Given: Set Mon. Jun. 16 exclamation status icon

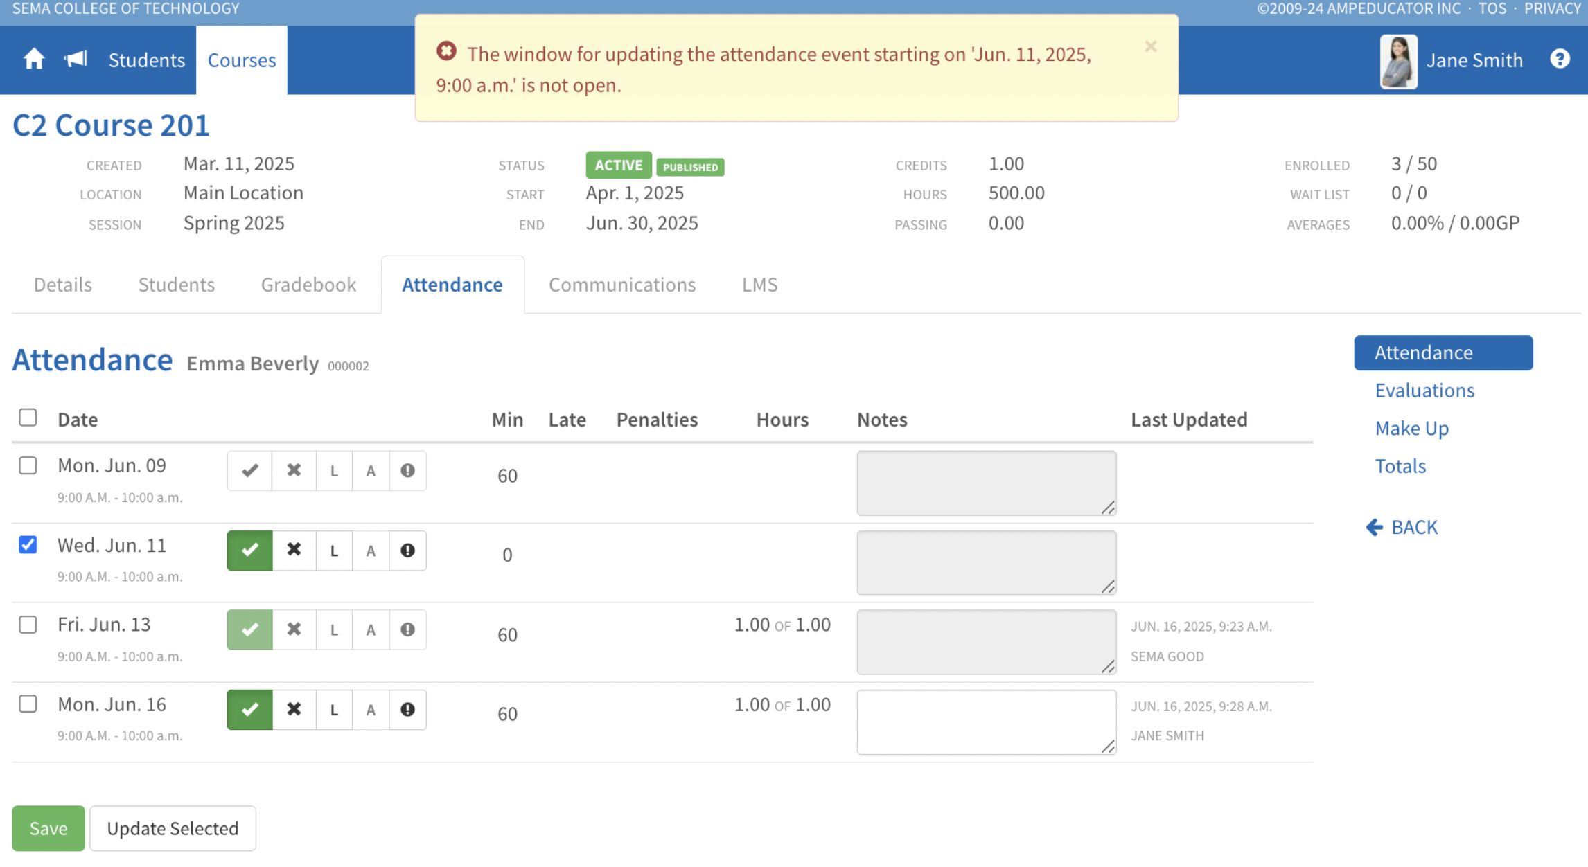Looking at the screenshot, I should point(407,710).
